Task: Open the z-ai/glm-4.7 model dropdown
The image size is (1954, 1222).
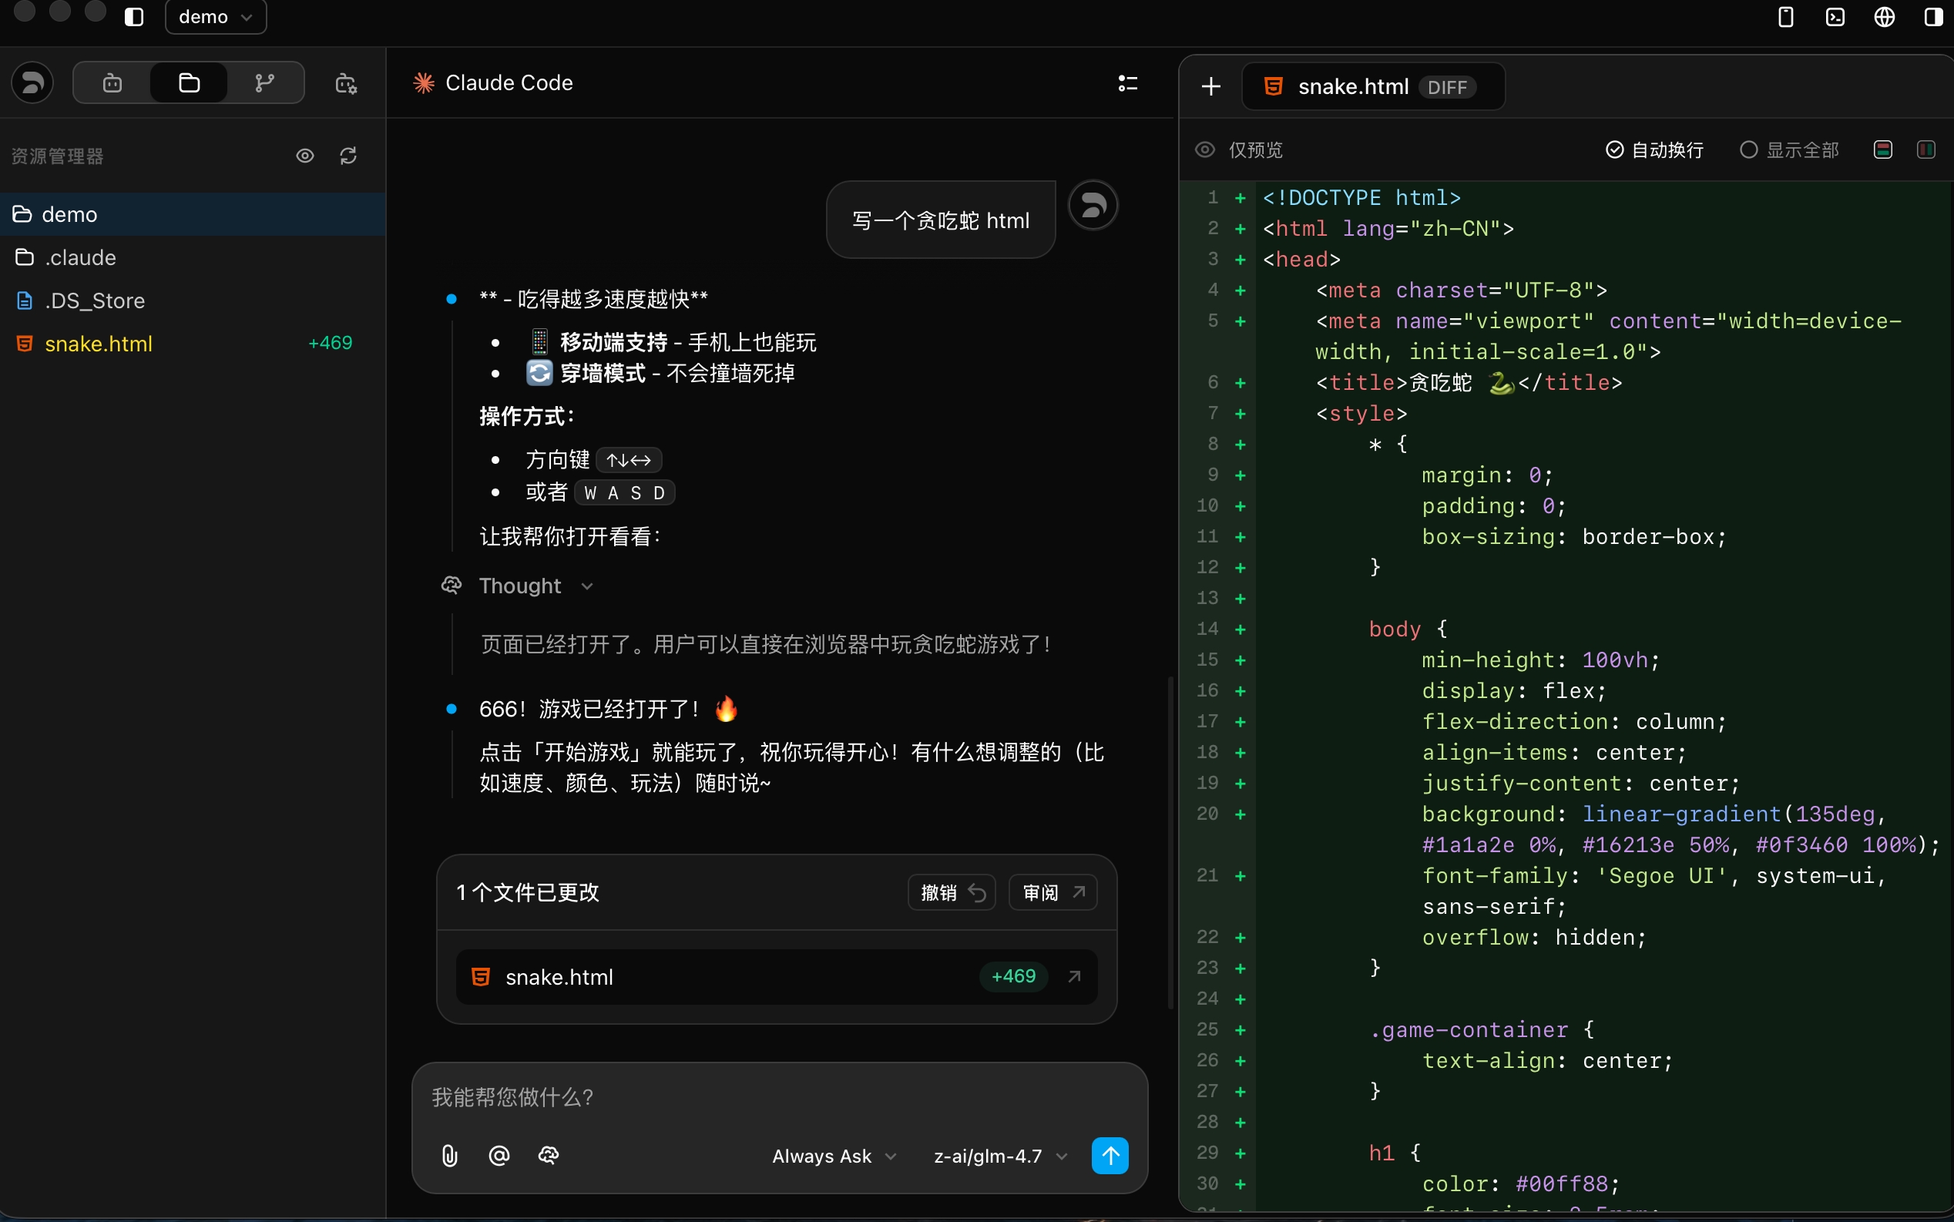Action: (999, 1156)
